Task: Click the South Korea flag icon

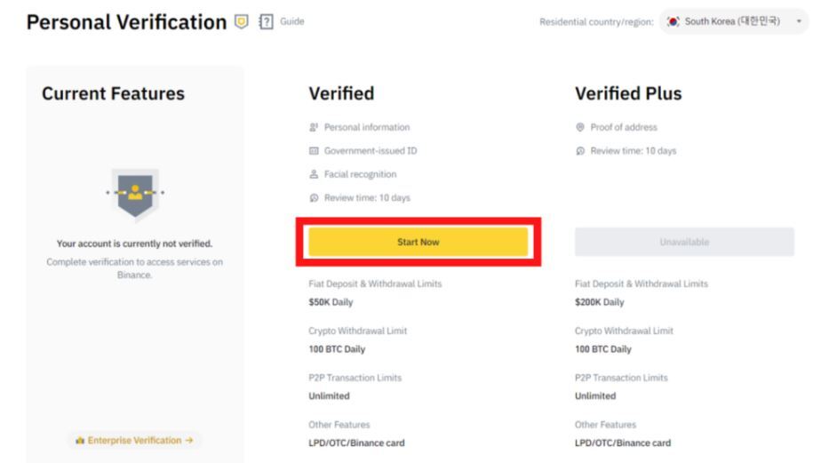Action: coord(674,21)
